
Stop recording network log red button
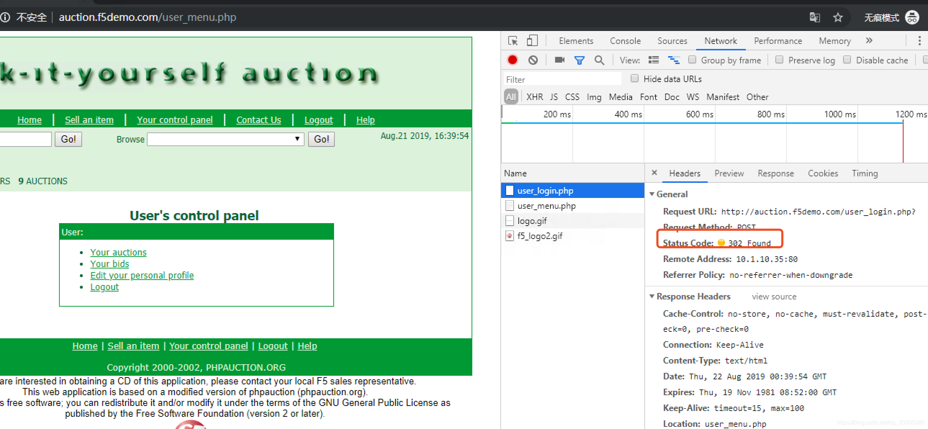(512, 60)
